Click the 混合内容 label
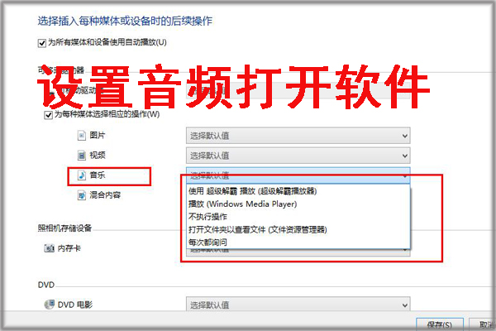This screenshot has width=496, height=331. coord(105,194)
